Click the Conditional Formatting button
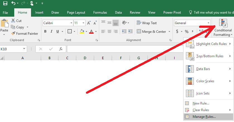234x122 pixels. (x=223, y=28)
